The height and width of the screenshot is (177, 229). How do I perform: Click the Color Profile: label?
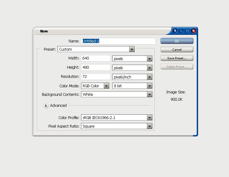[x=69, y=117]
